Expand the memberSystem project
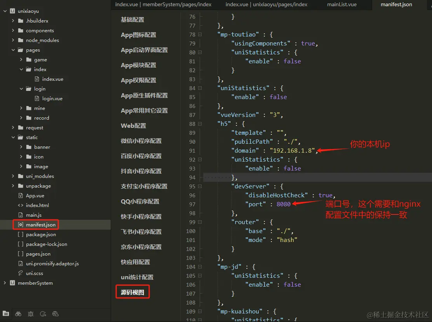Image resolution: width=432 pixels, height=322 pixels. pyautogui.click(x=5, y=283)
